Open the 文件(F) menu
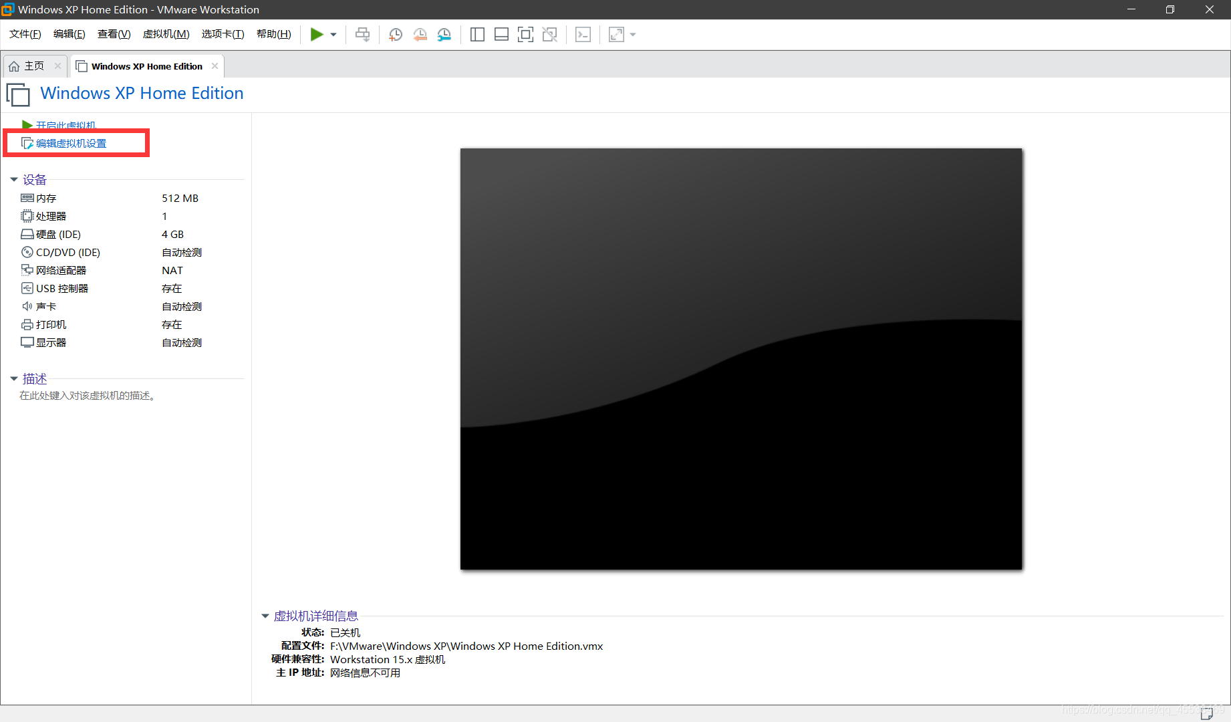The width and height of the screenshot is (1231, 722). tap(25, 34)
